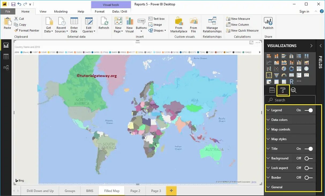325x196 pixels.
Task: Click Manage Relationships button
Action: pyautogui.click(x=212, y=25)
